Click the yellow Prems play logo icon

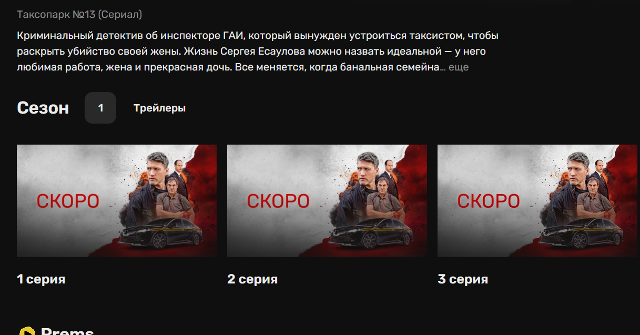(x=27, y=331)
